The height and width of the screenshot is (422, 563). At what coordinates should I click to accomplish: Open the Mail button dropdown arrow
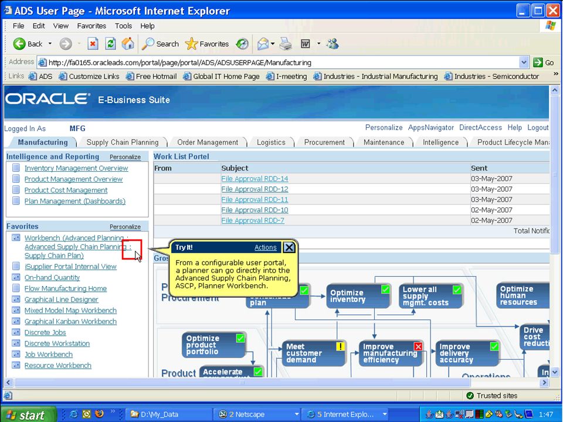tap(273, 44)
